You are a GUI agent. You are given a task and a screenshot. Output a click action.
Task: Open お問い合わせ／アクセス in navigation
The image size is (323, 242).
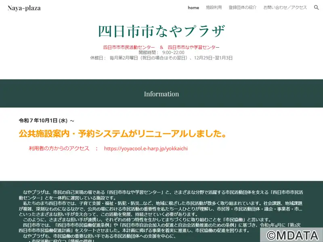coord(285,8)
